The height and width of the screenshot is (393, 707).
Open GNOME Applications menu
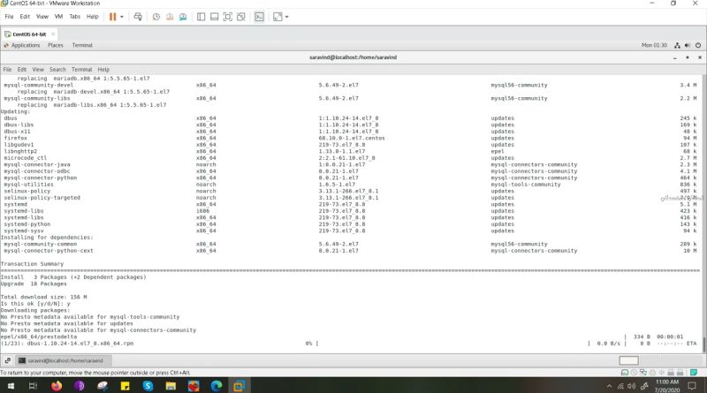(x=22, y=45)
